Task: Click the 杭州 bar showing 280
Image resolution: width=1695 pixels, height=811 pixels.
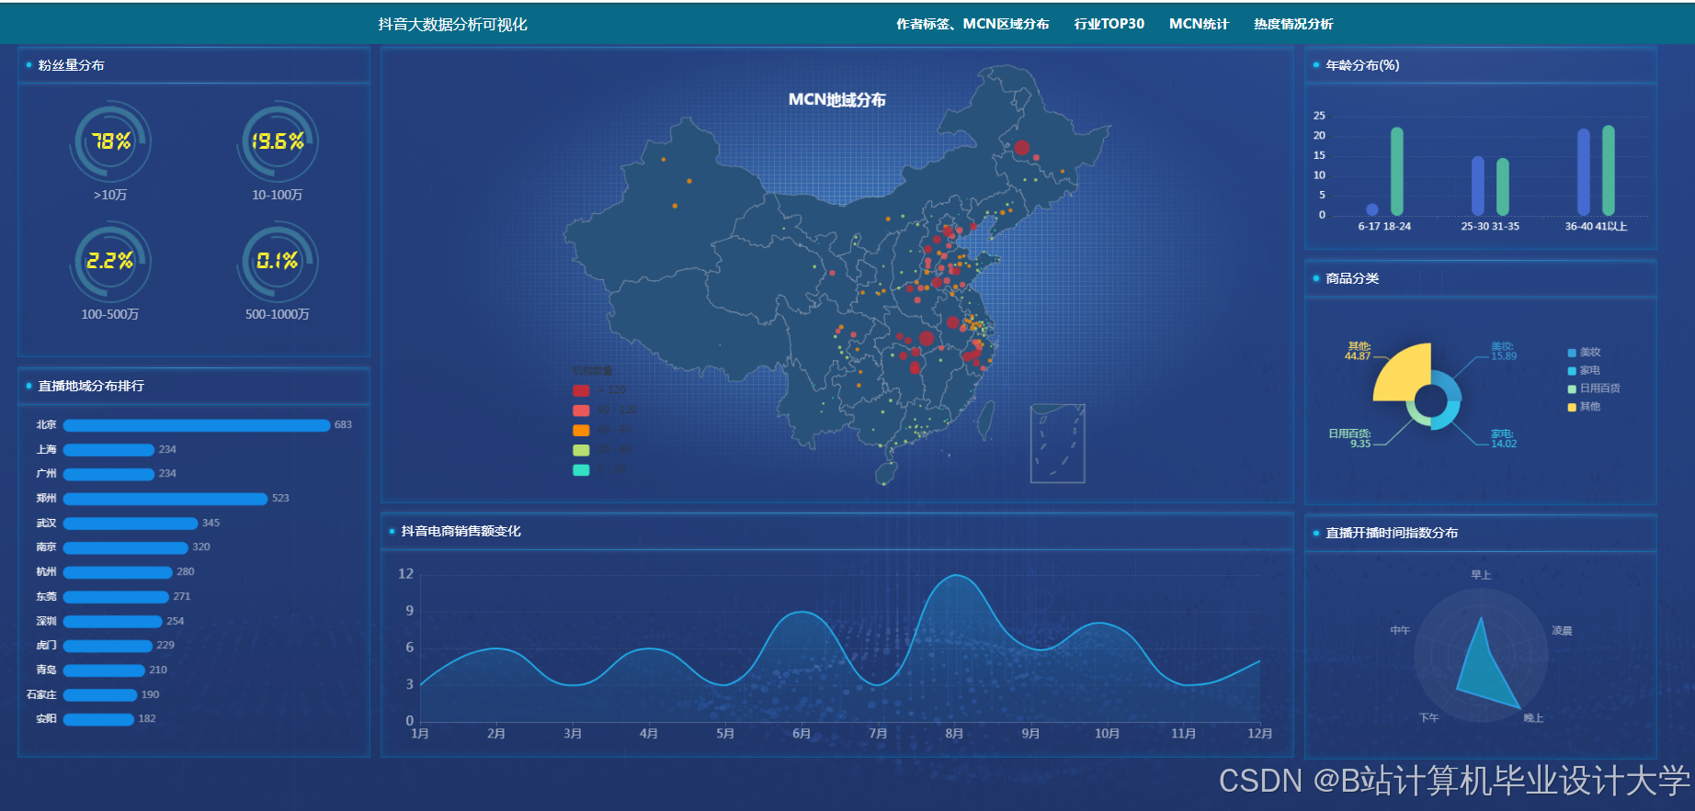Action: (x=118, y=572)
